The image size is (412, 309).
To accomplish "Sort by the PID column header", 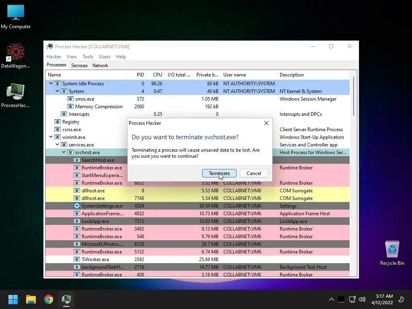I will [x=136, y=75].
